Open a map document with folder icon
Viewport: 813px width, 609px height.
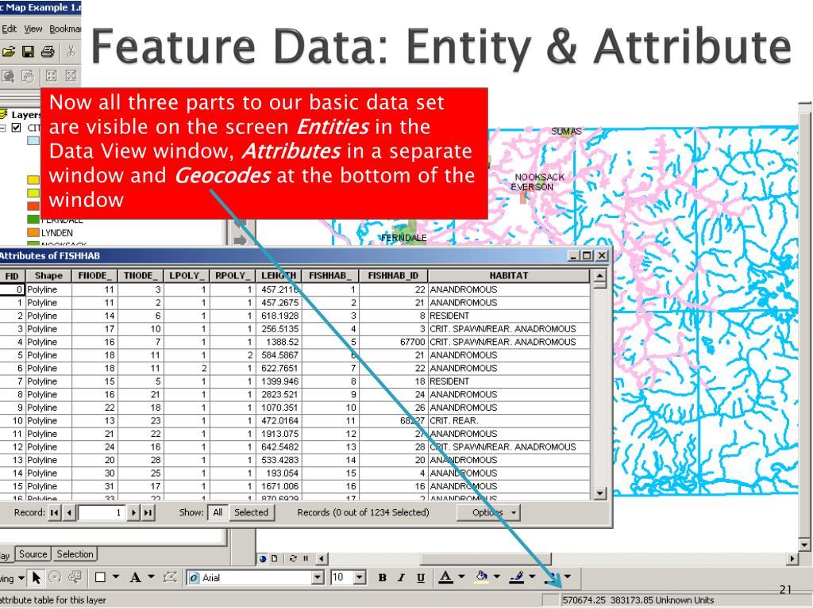pos(8,52)
